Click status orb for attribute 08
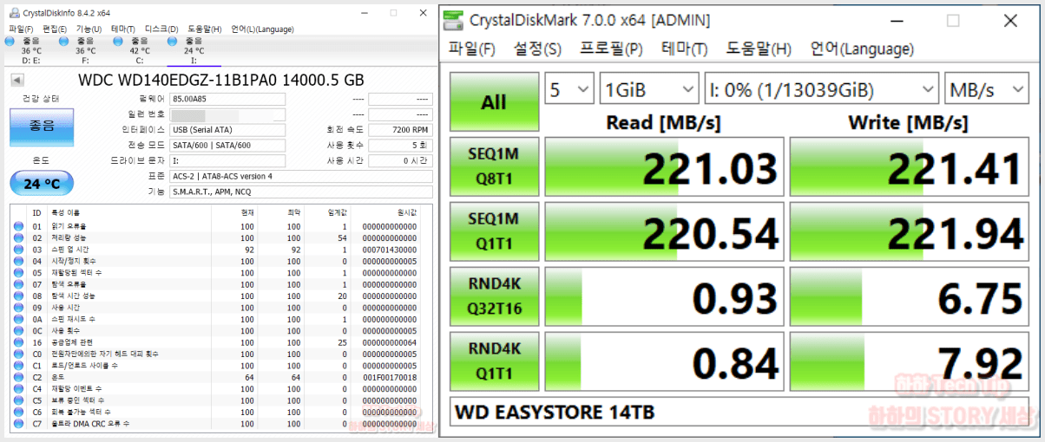 pos(19,296)
